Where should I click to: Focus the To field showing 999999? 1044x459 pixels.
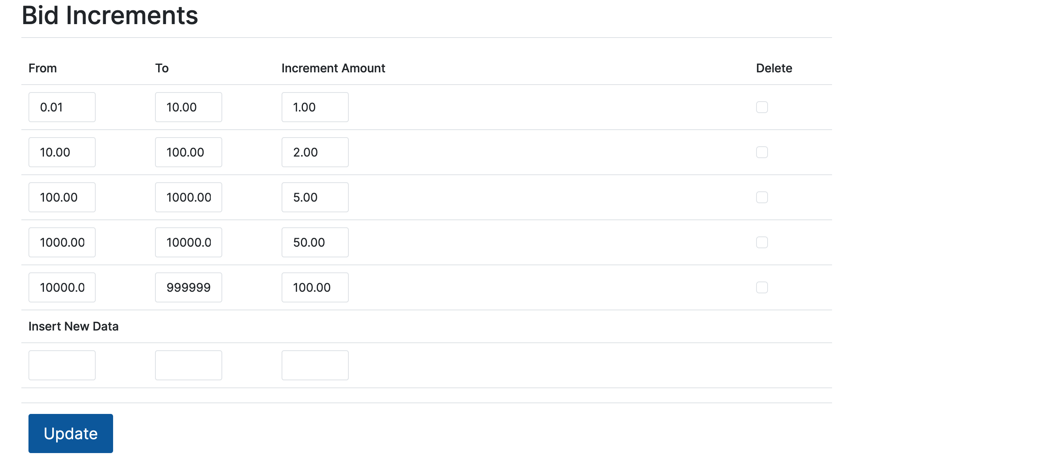pyautogui.click(x=188, y=287)
